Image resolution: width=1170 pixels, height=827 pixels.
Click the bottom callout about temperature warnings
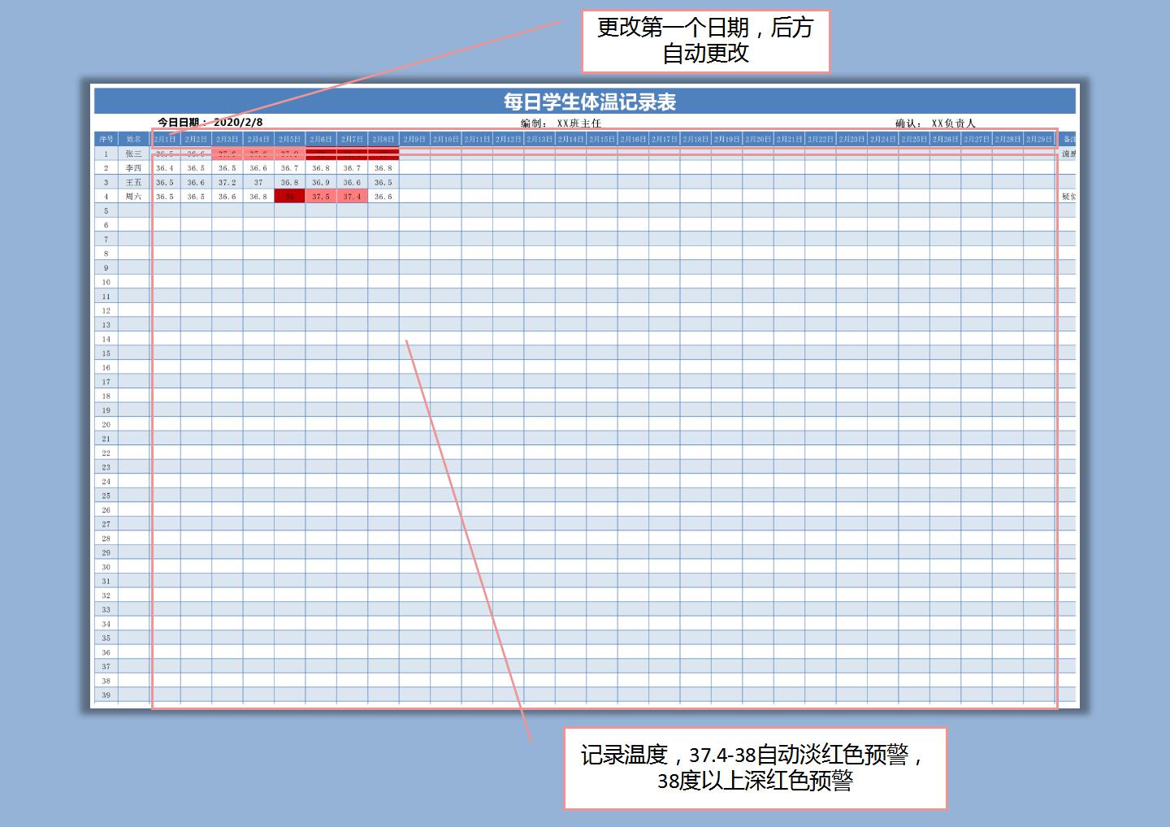(755, 768)
